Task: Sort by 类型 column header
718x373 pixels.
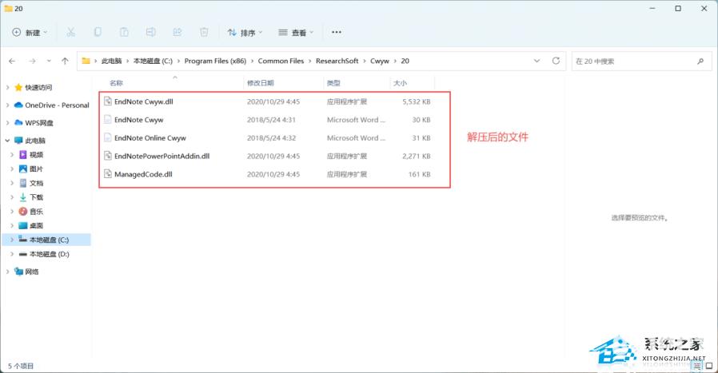Action: (333, 83)
